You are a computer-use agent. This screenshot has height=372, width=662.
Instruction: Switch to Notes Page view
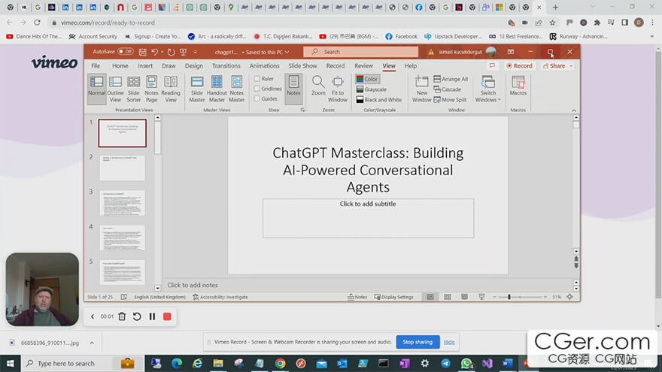(151, 89)
